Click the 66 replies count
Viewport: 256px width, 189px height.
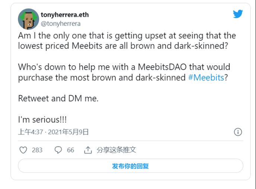pos(70,150)
